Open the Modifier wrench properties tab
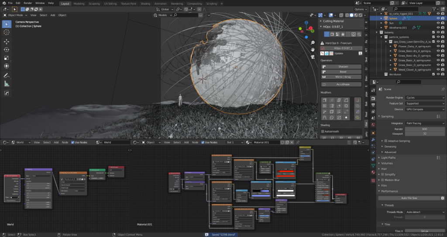The image size is (447, 237). (373, 139)
